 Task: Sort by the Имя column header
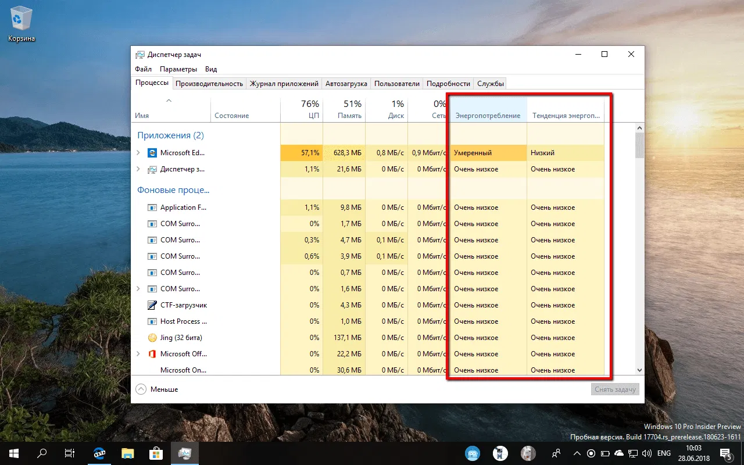(171, 109)
